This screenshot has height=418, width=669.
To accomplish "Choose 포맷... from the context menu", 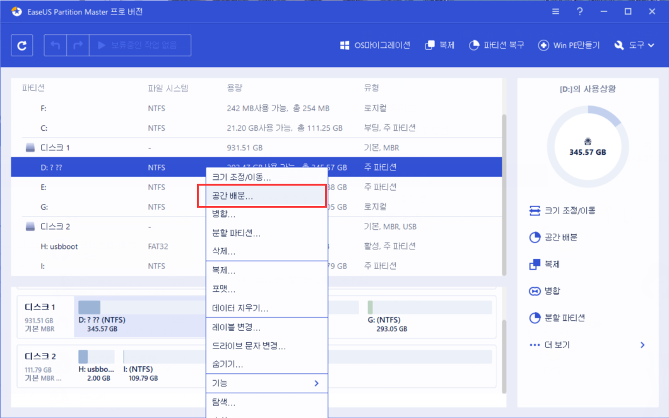I will (x=267, y=289).
